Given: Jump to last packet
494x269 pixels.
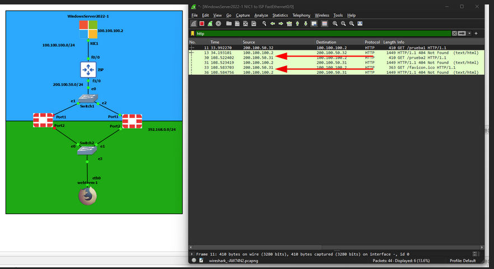Looking at the screenshot, I should (306, 23).
